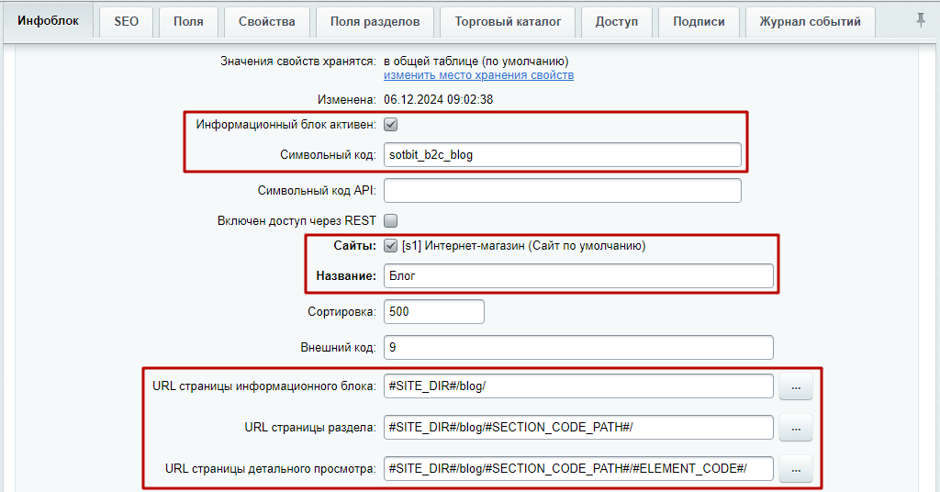940x492 pixels.
Task: Click the Изменена label
Action: tap(346, 99)
